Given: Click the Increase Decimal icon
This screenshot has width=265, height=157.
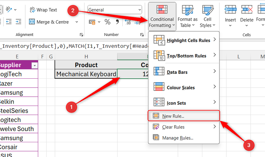Looking at the screenshot, I should coord(128,22).
